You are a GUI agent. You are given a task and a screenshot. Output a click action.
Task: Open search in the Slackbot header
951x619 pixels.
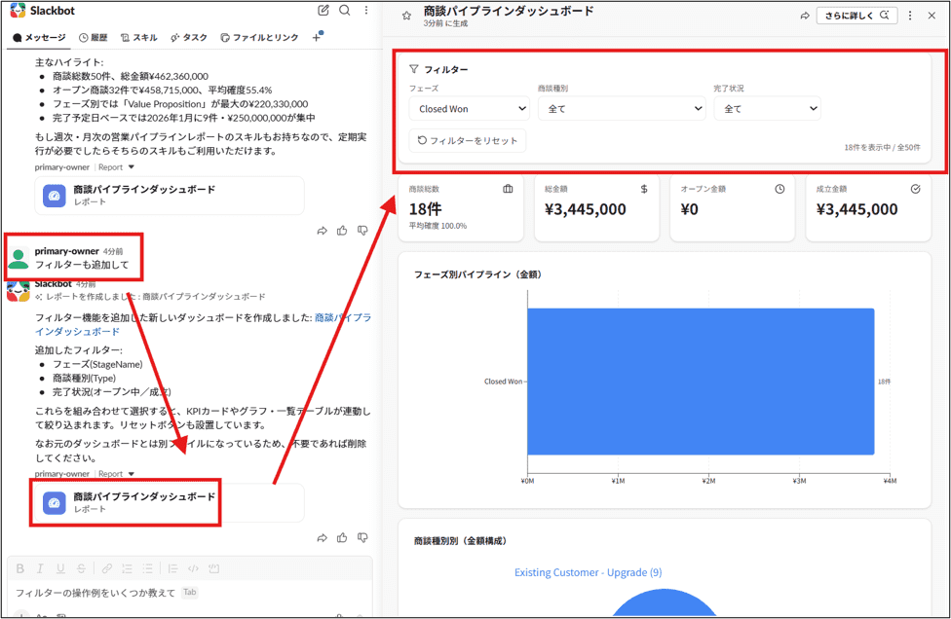[345, 11]
